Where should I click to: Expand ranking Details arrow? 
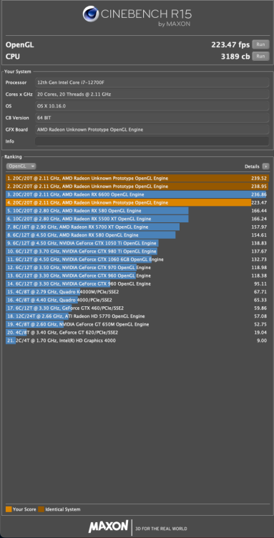266,166
